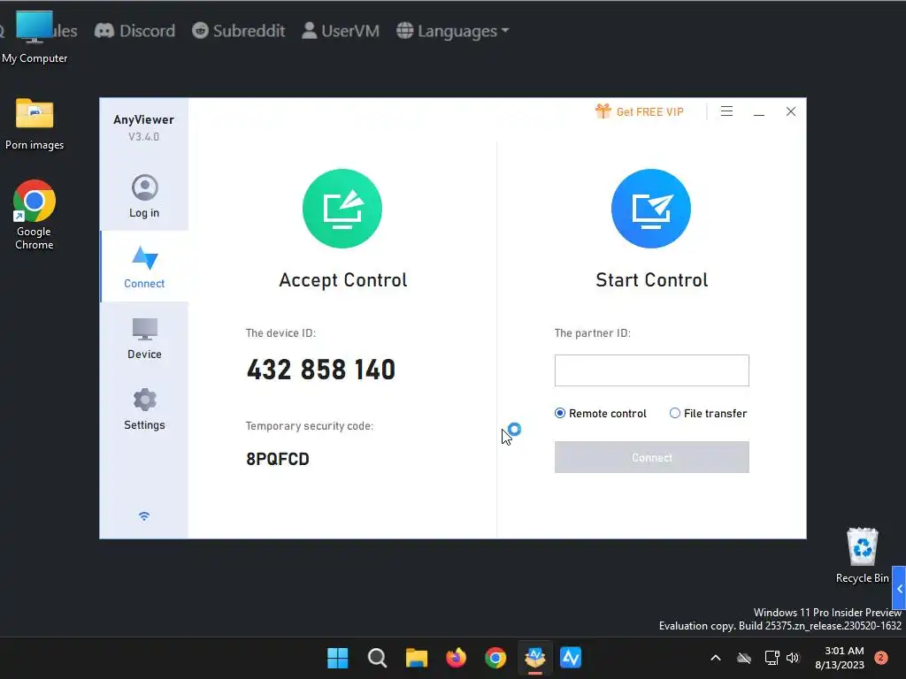Open the Windows Start menu
906x679 pixels.
pyautogui.click(x=337, y=658)
